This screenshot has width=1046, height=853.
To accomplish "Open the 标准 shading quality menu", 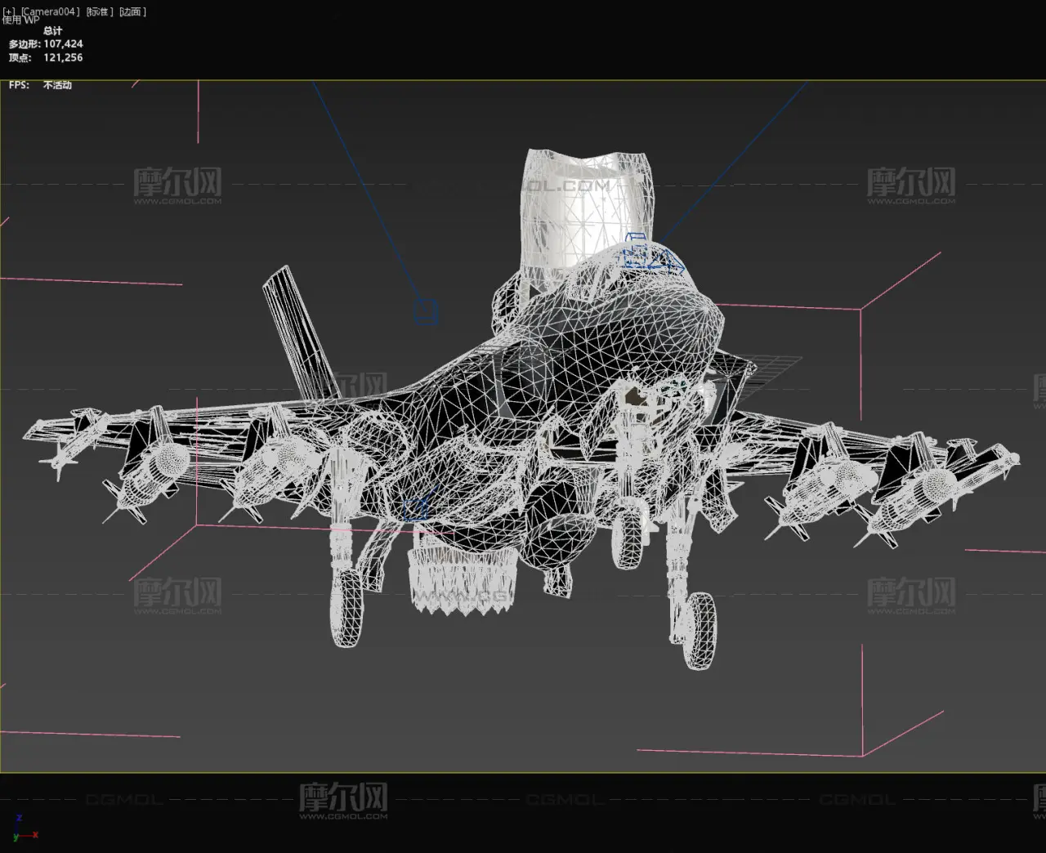I will [100, 11].
